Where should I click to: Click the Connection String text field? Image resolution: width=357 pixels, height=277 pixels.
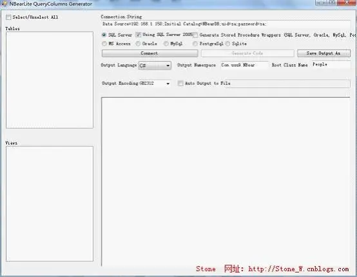click(x=226, y=24)
